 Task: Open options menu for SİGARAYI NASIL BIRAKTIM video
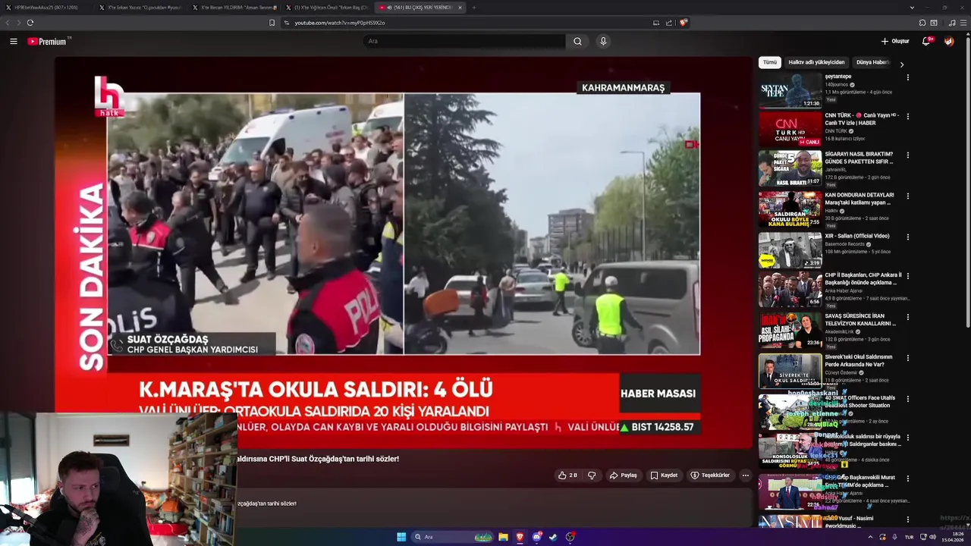(x=907, y=155)
